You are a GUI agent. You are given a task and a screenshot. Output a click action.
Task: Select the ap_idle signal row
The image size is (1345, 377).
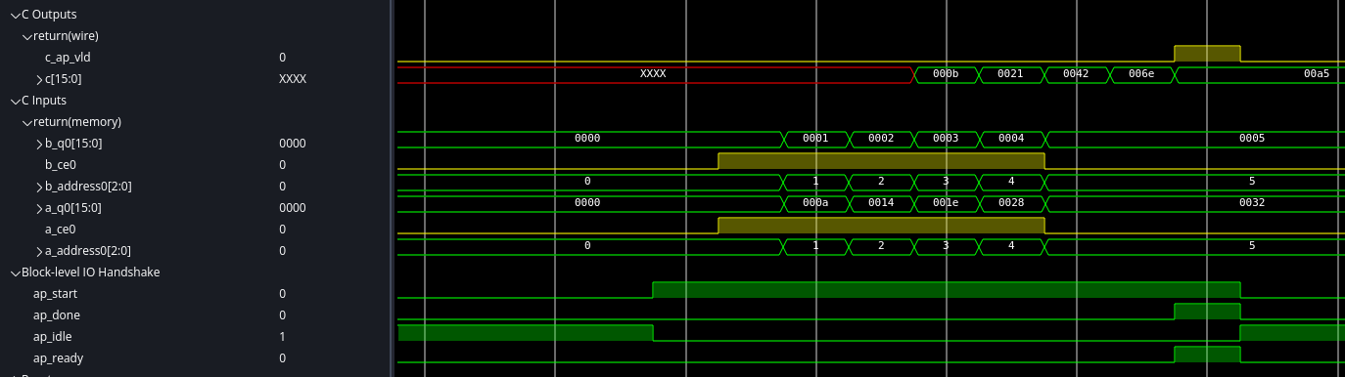point(196,337)
